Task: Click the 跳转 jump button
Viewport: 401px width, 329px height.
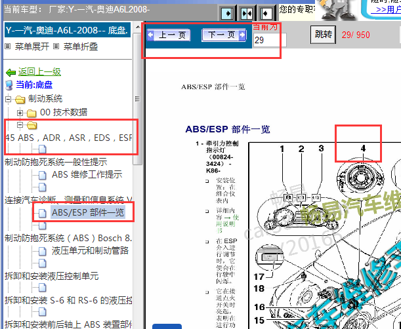Action: click(x=324, y=34)
